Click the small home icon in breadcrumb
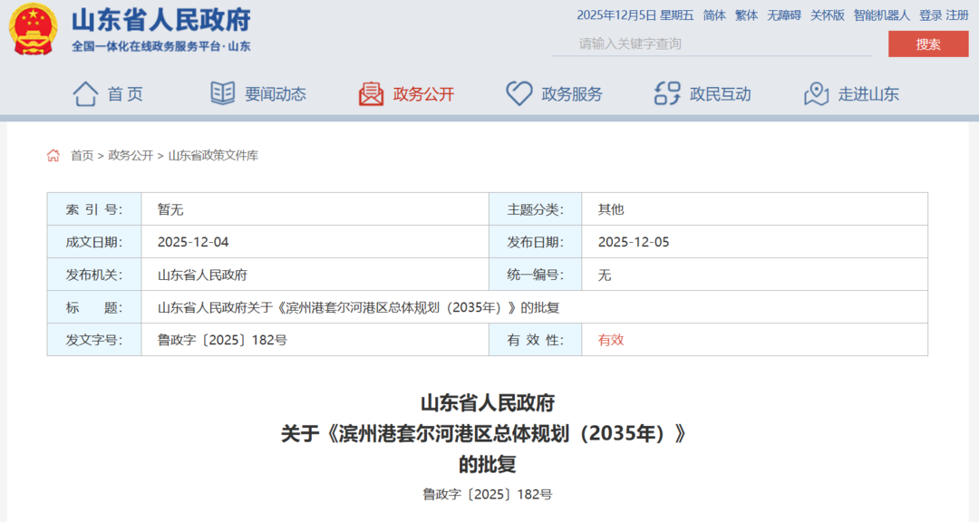Screen dimensions: 979x522 click(53, 156)
